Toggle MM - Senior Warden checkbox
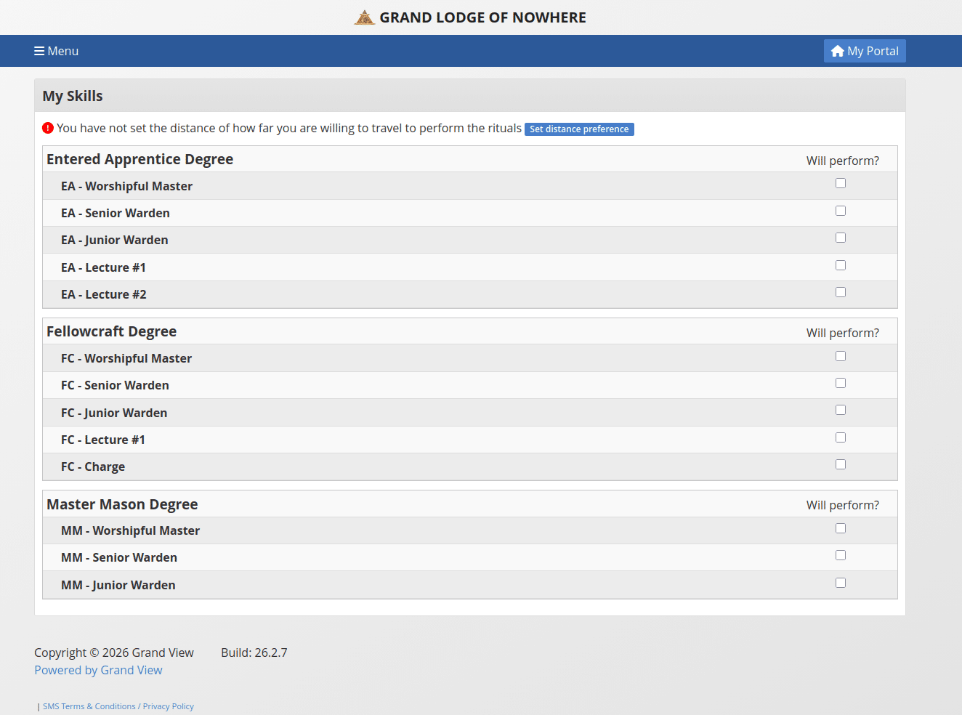This screenshot has width=962, height=715. pyautogui.click(x=841, y=555)
